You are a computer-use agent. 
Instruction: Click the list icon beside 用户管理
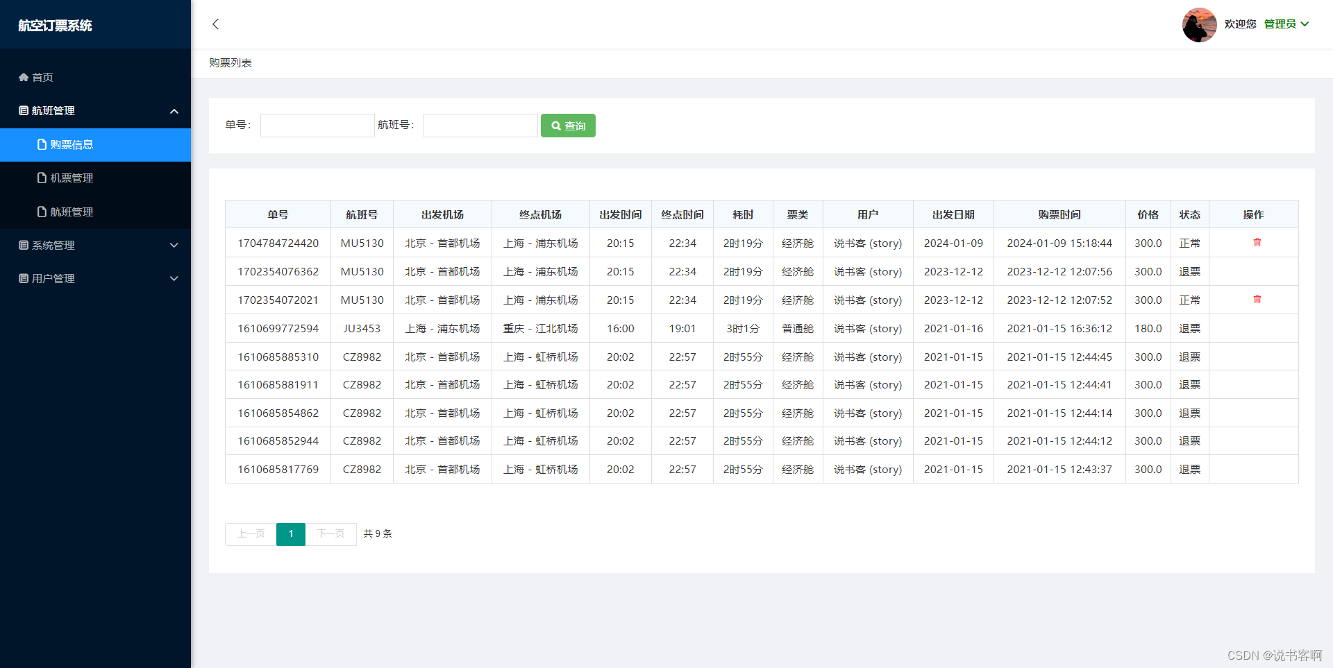point(24,279)
